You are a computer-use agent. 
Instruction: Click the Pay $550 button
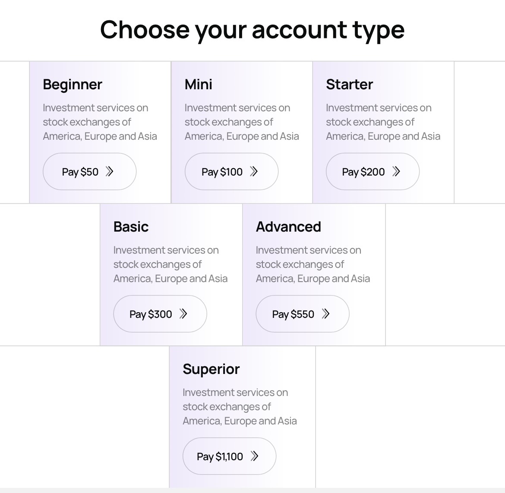tap(302, 314)
